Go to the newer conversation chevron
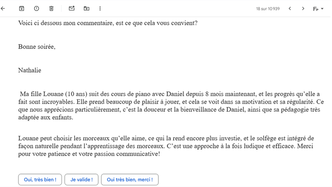332x187 pixels. coord(290,8)
